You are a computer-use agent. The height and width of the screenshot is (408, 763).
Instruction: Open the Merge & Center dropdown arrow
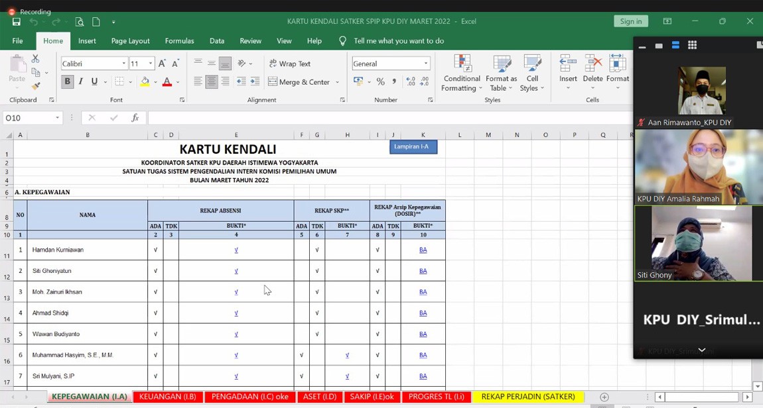[338, 82]
